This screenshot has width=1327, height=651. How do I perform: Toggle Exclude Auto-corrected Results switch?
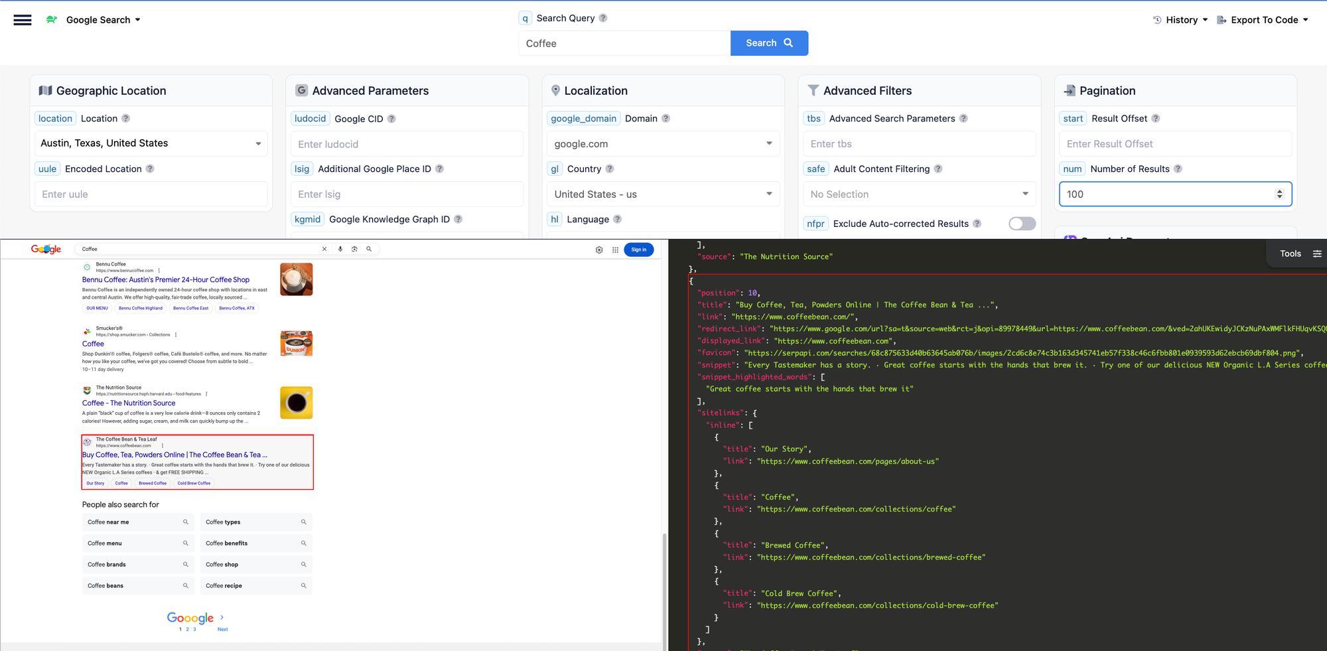click(x=1022, y=224)
